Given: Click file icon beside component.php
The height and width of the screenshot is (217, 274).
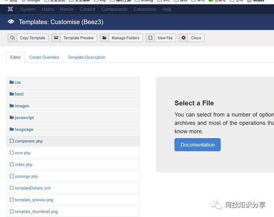Looking at the screenshot, I should (x=11, y=141).
